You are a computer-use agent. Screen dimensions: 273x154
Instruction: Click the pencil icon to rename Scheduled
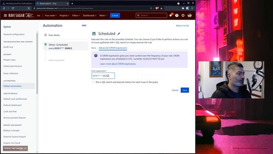pyautogui.click(x=119, y=34)
